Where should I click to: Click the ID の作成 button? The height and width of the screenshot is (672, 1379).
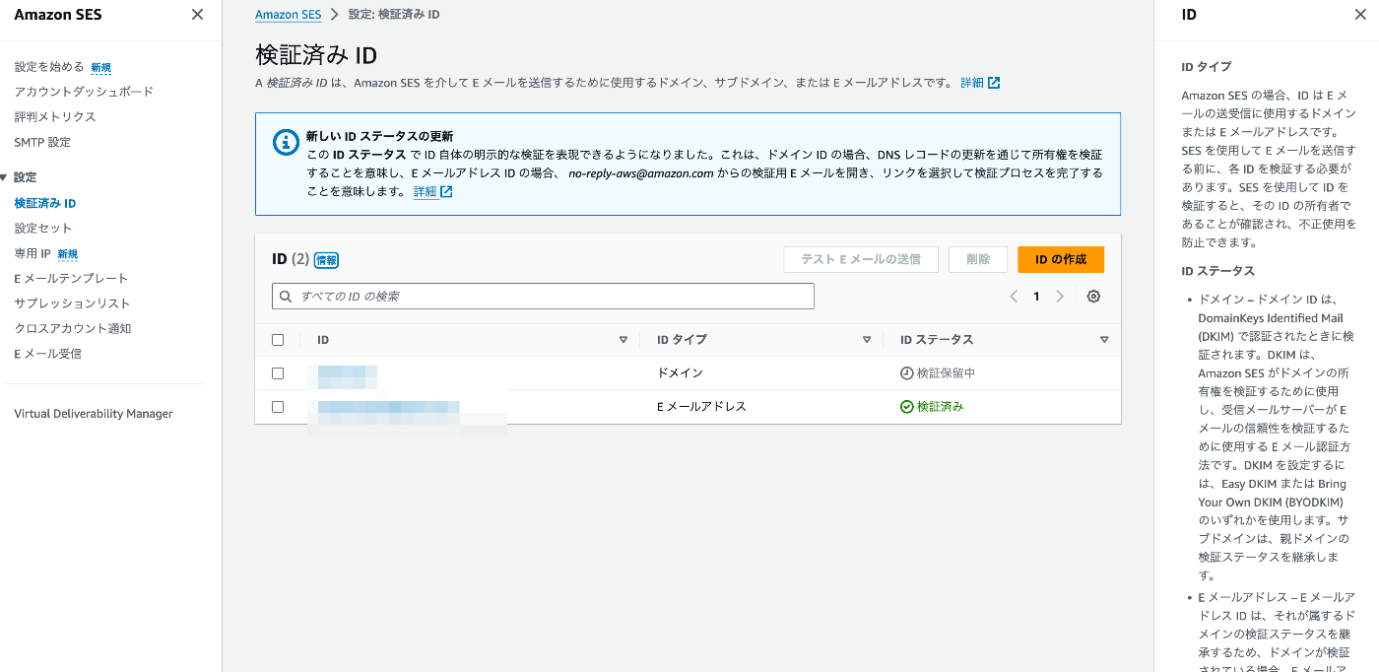click(x=1061, y=259)
